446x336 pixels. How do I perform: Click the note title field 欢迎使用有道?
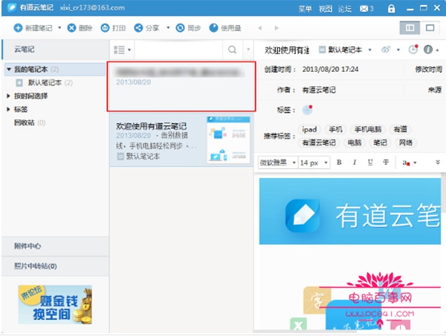(287, 50)
